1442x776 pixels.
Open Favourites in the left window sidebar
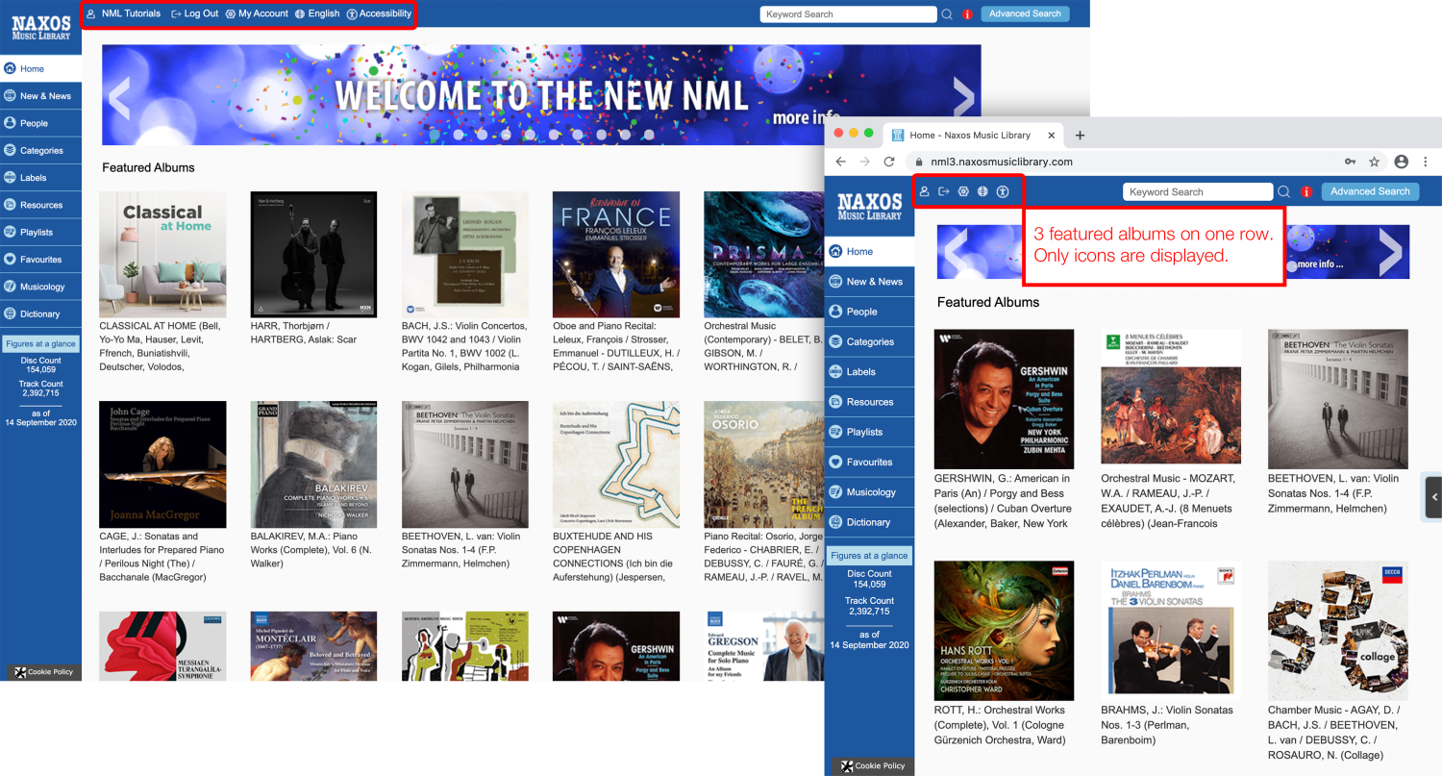coord(40,260)
